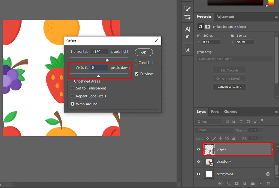The width and height of the screenshot is (279, 188).
Task: Open the Opacity dropdown arrow
Action: (261, 130)
